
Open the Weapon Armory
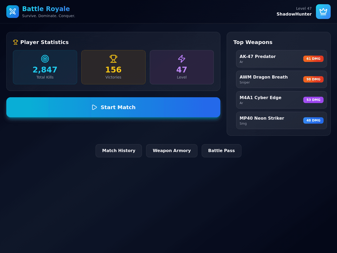[x=172, y=151]
